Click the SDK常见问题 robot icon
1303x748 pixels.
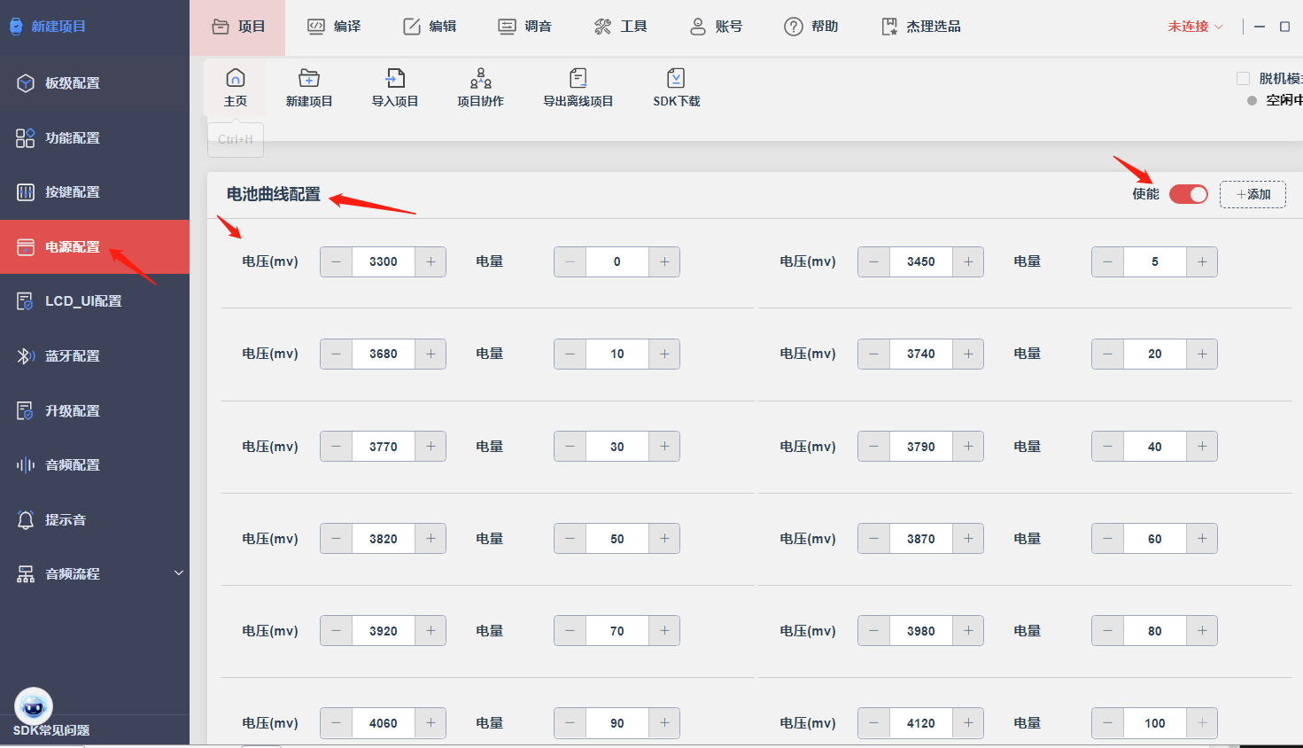coord(34,706)
